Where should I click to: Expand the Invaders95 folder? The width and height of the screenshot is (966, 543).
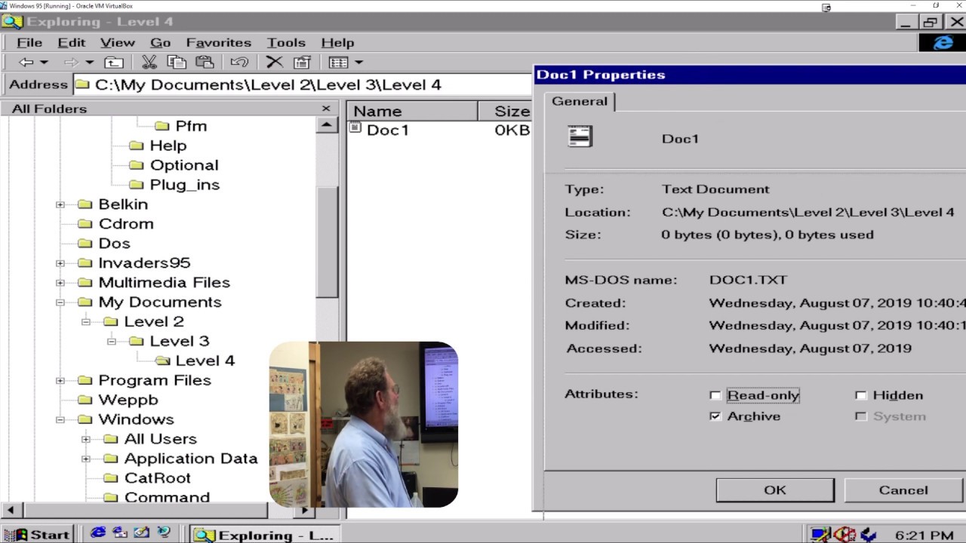[x=60, y=263]
